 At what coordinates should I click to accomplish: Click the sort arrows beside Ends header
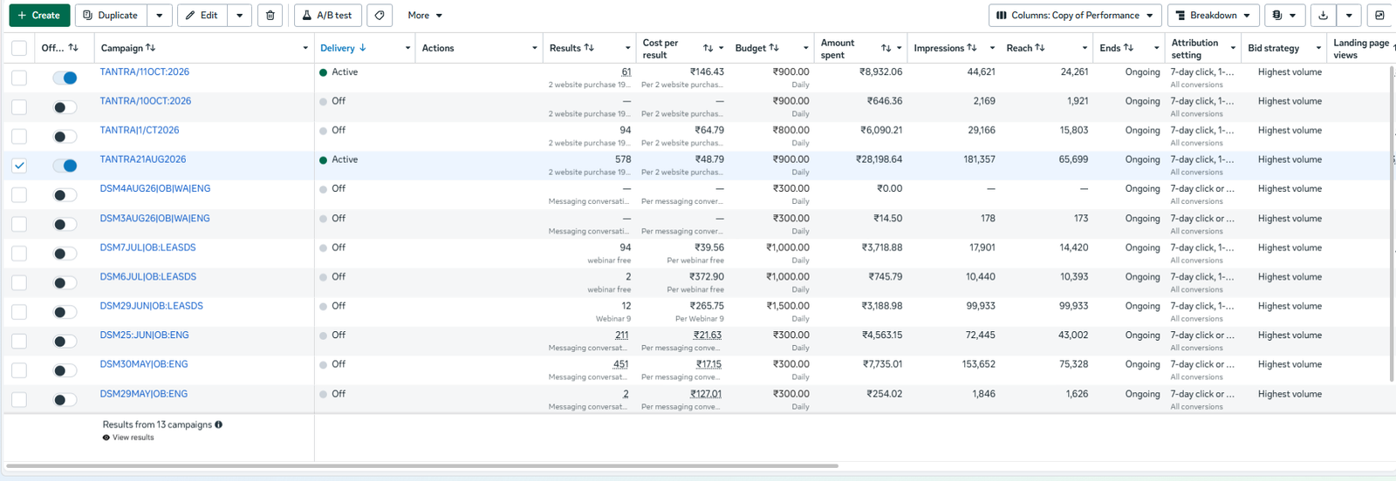(1129, 48)
